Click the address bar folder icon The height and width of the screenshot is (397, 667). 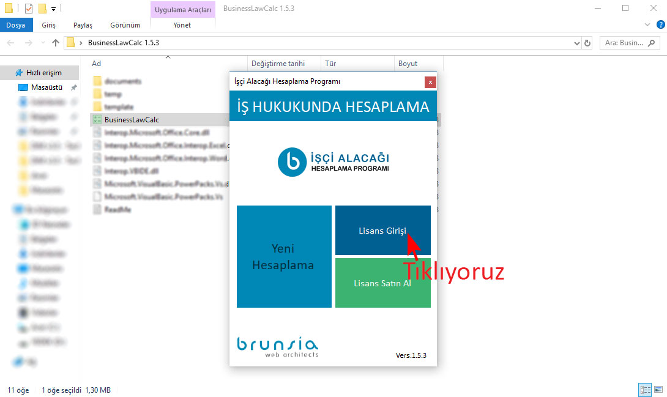click(x=70, y=42)
